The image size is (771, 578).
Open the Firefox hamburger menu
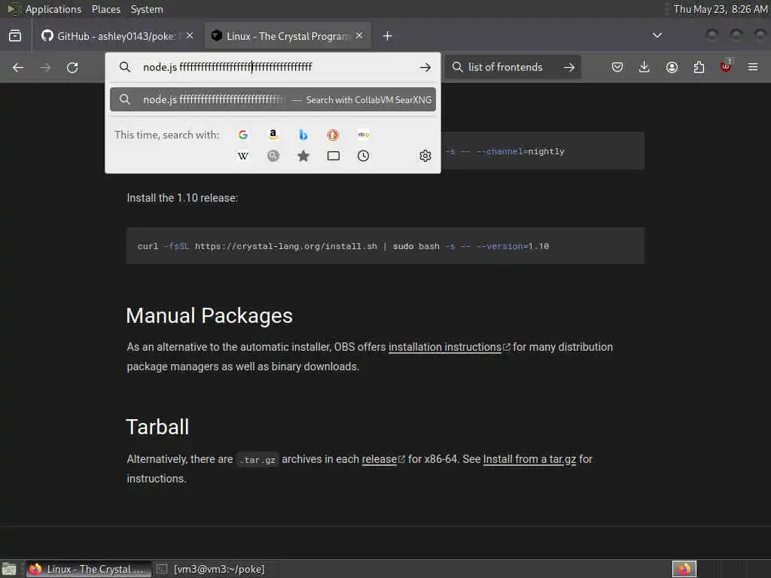click(x=753, y=67)
